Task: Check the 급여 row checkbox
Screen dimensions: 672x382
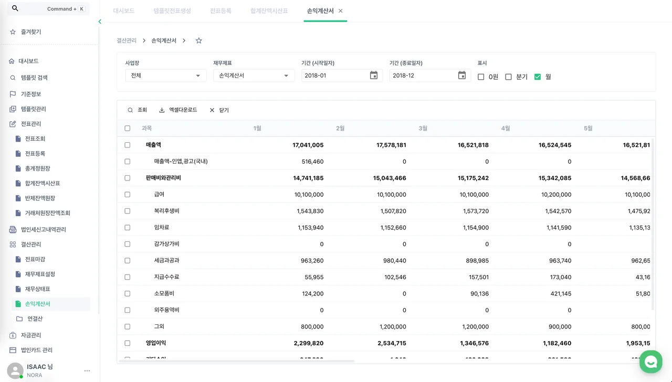Action: 128,195
